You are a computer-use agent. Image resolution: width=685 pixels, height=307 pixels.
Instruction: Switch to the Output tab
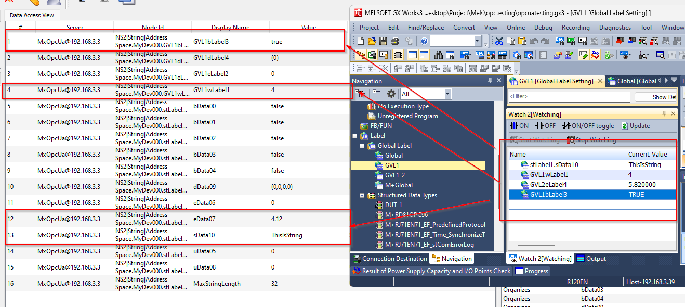pos(591,258)
